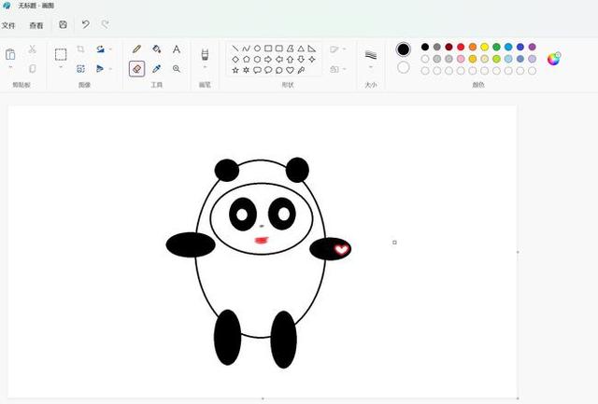Select the Color picker eyedropper tool

[156, 69]
